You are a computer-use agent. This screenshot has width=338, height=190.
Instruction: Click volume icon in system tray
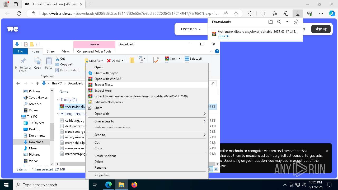tap(304, 185)
